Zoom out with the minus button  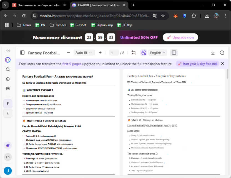69,53
